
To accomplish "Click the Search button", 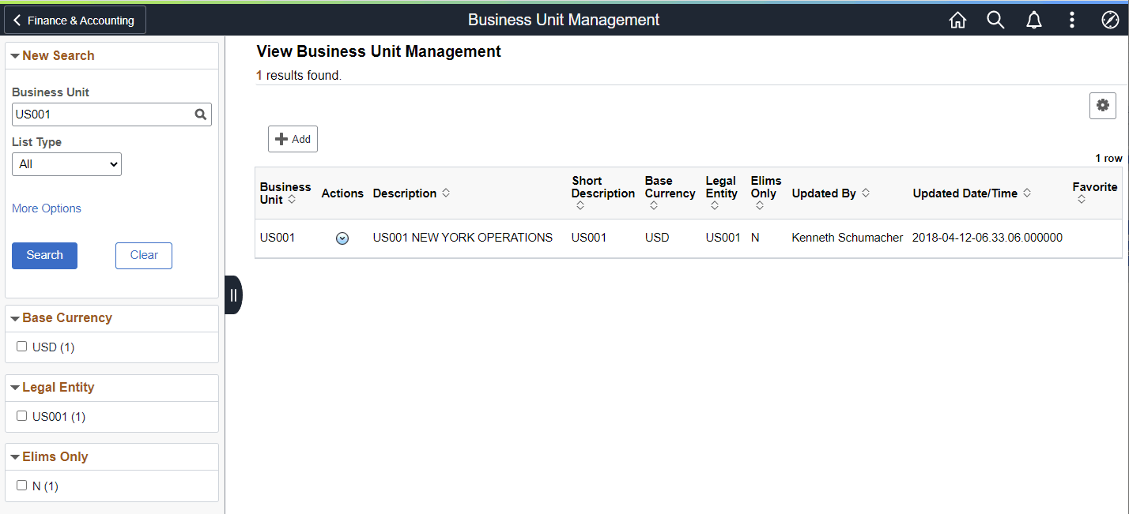I will [44, 255].
